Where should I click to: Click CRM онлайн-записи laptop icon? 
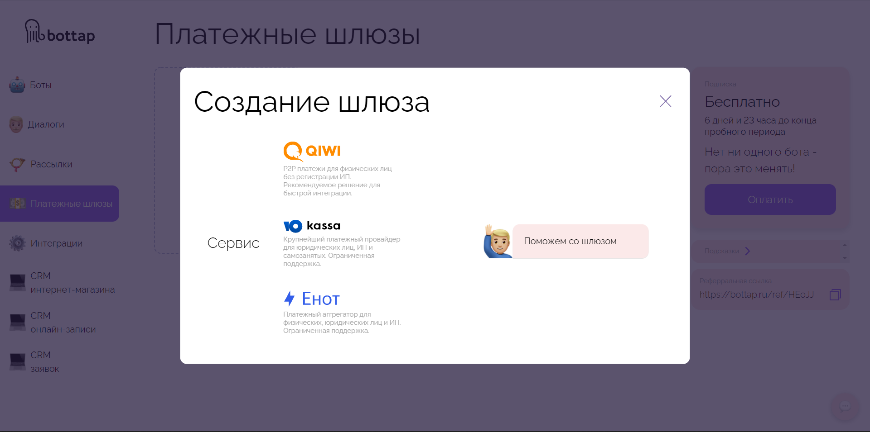coord(18,323)
